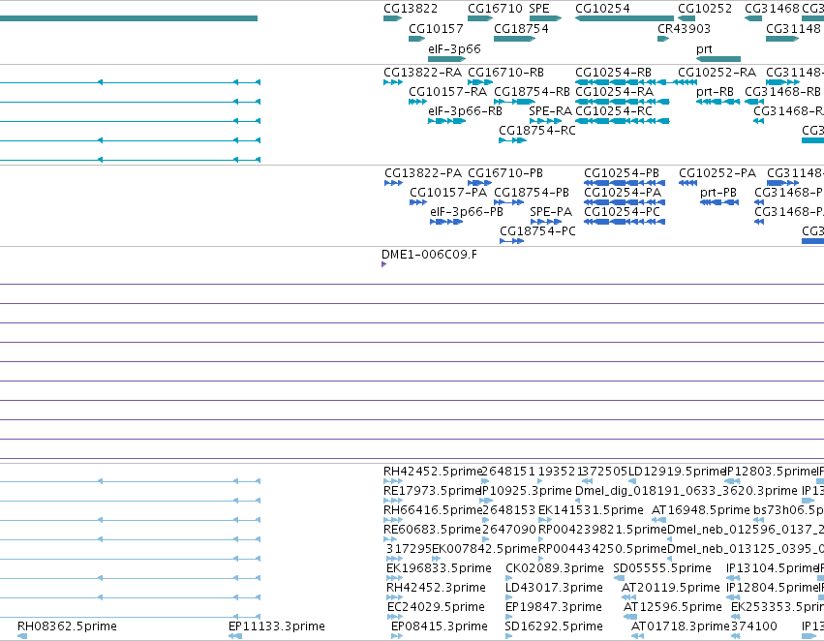
Task: Select the DME1-006C09.F feature label
Action: pos(429,255)
